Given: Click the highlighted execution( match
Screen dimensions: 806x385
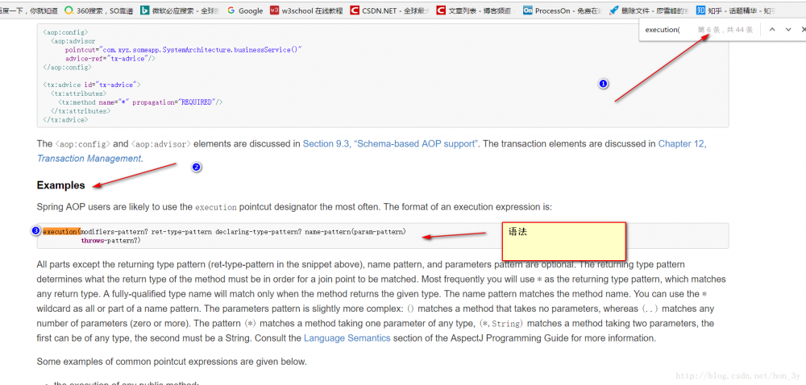Looking at the screenshot, I should tap(62, 231).
